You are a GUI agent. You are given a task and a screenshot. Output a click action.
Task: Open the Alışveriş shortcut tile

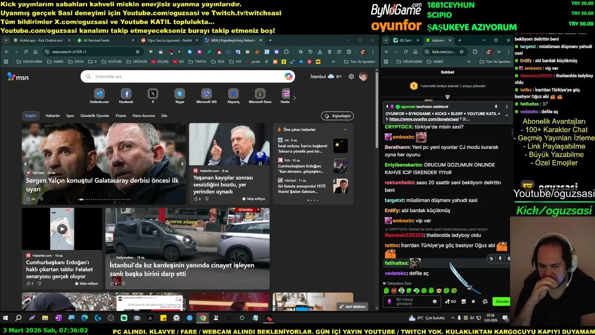[x=233, y=96]
